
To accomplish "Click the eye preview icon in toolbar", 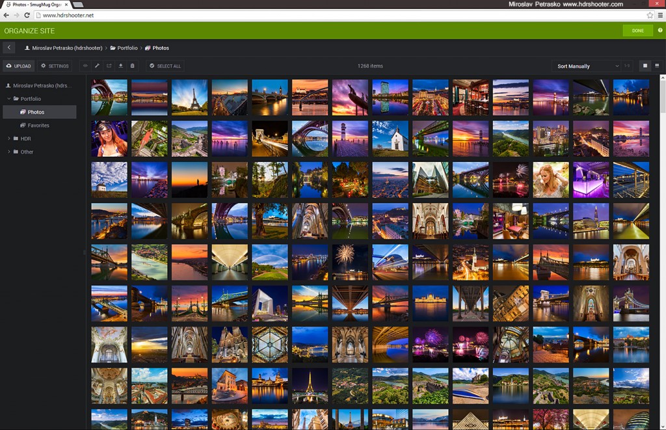I will (85, 66).
